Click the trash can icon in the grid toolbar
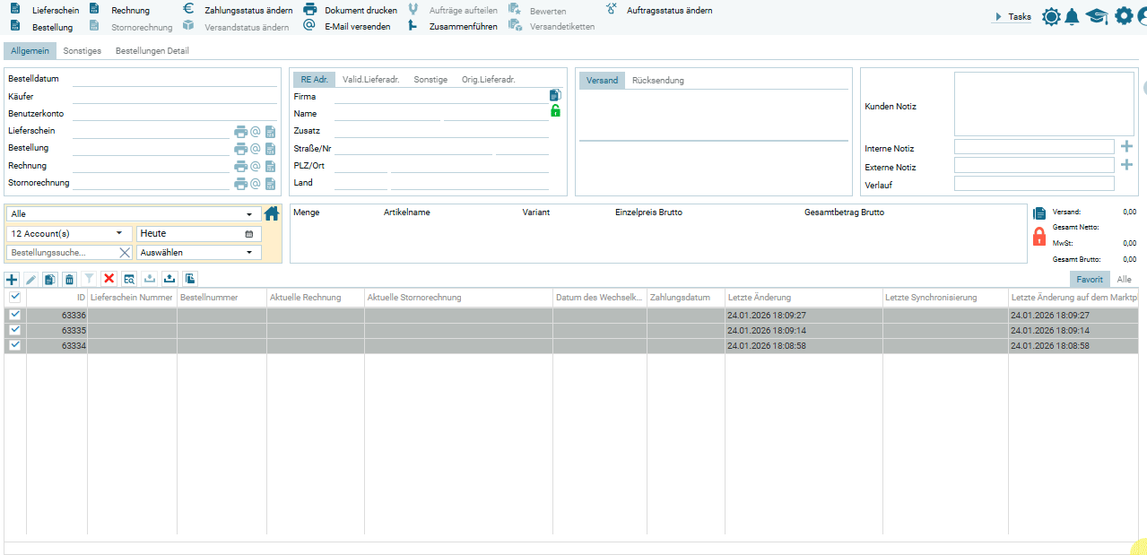The width and height of the screenshot is (1147, 555). (69, 279)
